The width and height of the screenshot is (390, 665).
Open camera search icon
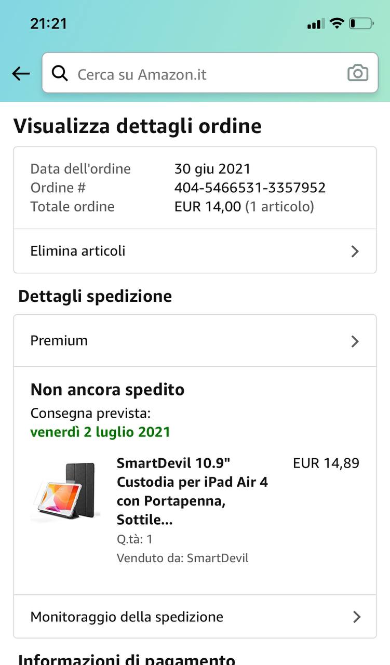point(357,73)
